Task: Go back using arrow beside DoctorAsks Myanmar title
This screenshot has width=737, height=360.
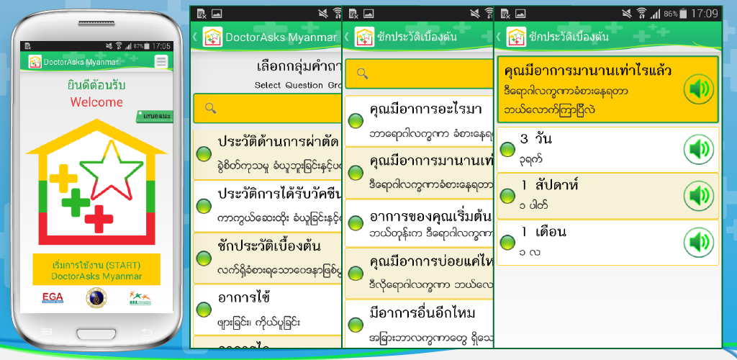Action: click(196, 37)
